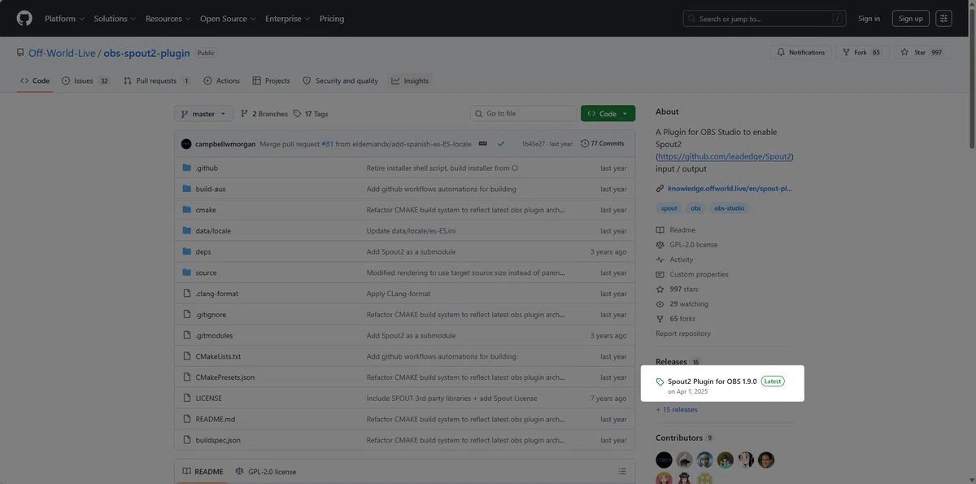This screenshot has height=484, width=976.
Task: Fork the repository with Fork button
Action: click(861, 52)
